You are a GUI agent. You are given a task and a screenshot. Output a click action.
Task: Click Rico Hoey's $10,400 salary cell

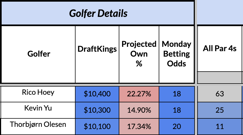(x=97, y=94)
